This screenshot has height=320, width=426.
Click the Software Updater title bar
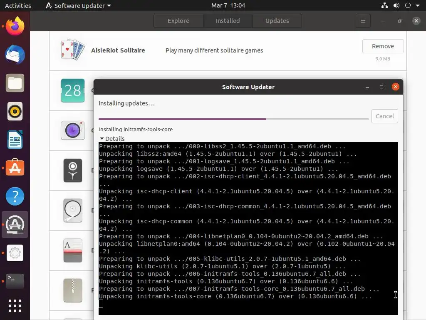click(248, 87)
